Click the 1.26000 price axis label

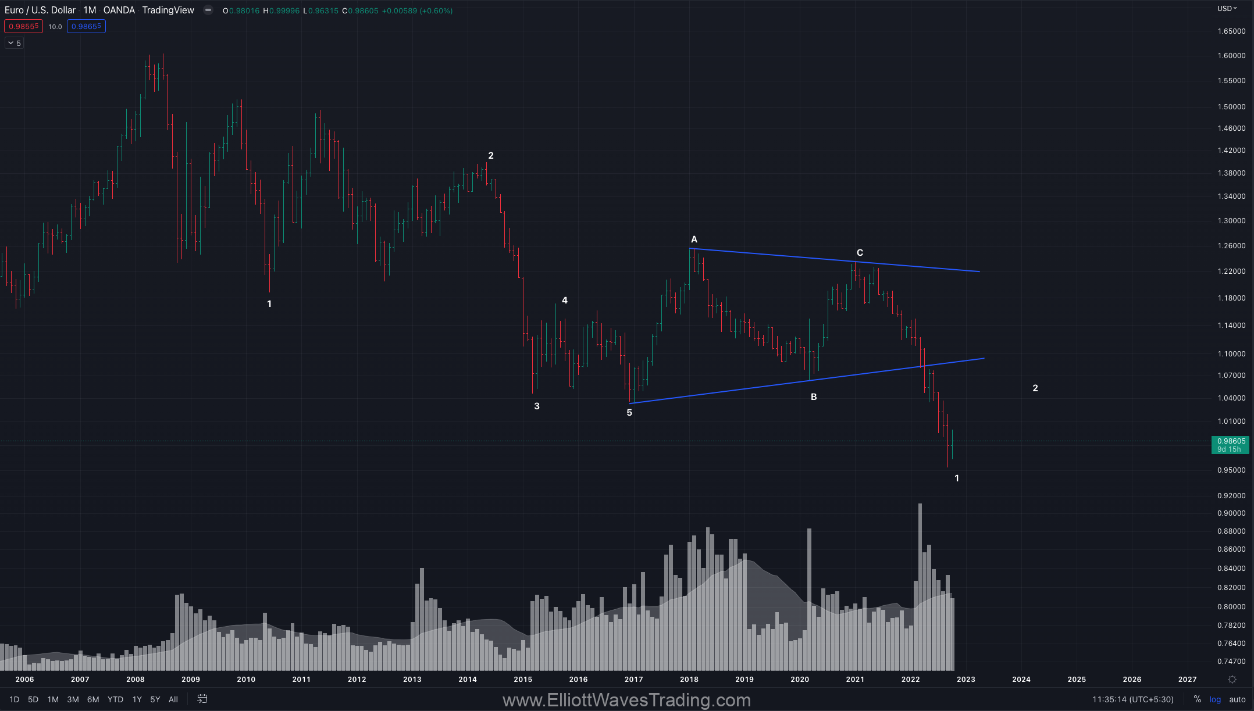pos(1231,246)
